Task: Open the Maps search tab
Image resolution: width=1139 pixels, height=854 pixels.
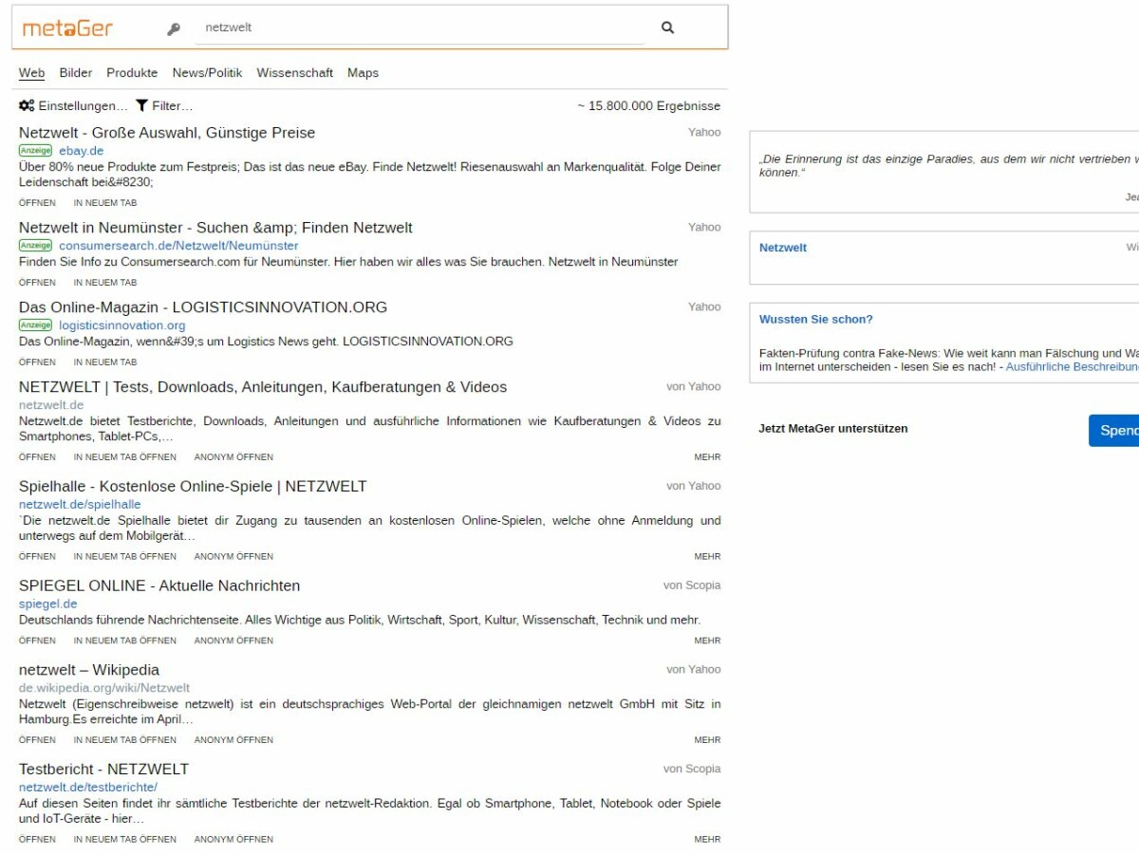Action: (x=363, y=73)
